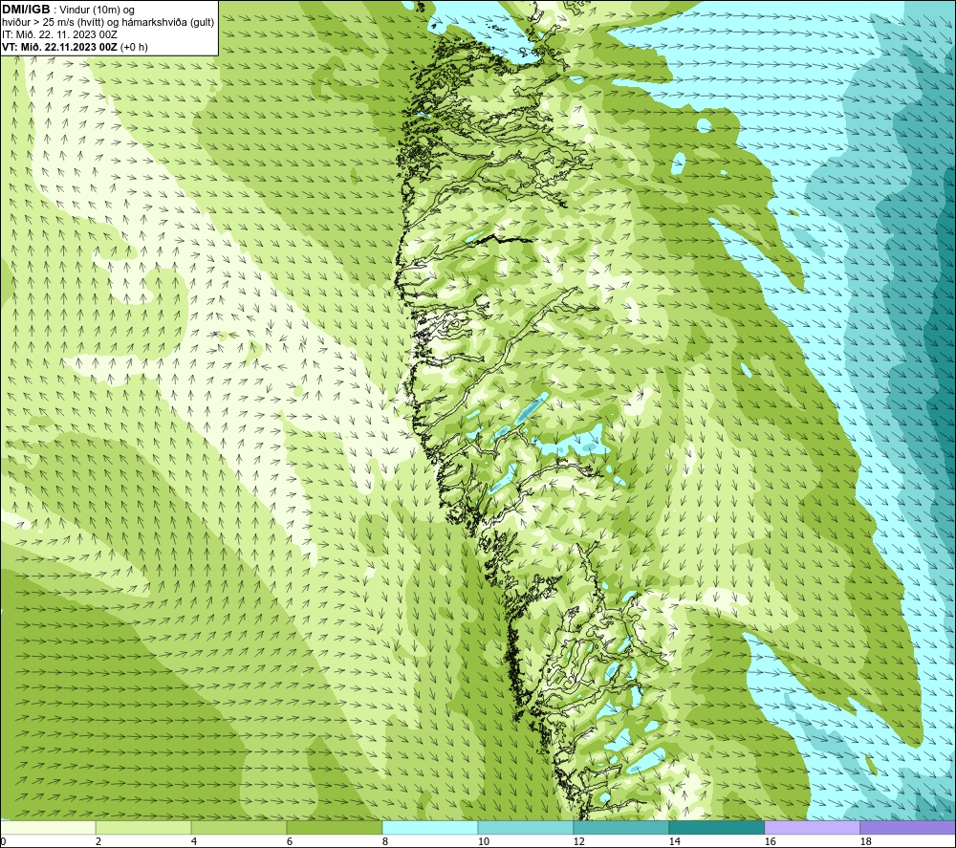Viewport: 956px width, 848px height.
Task: Select the 4–6 m/s green swatch
Action: click(x=239, y=828)
